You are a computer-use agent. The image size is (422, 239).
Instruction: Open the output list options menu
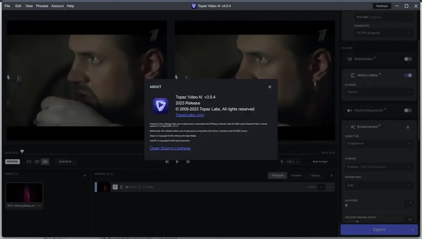(x=332, y=175)
